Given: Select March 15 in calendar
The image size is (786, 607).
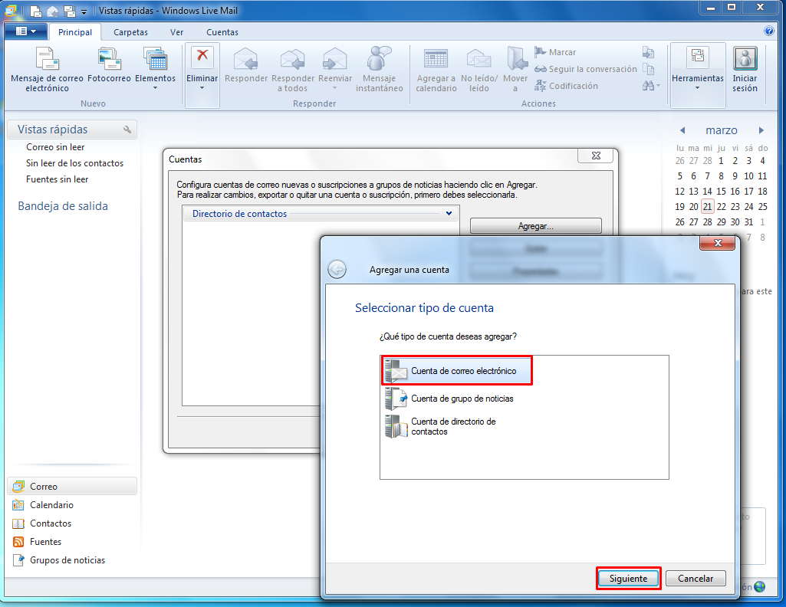Looking at the screenshot, I should point(721,192).
